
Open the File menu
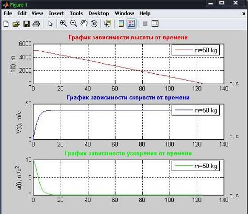(x=8, y=14)
